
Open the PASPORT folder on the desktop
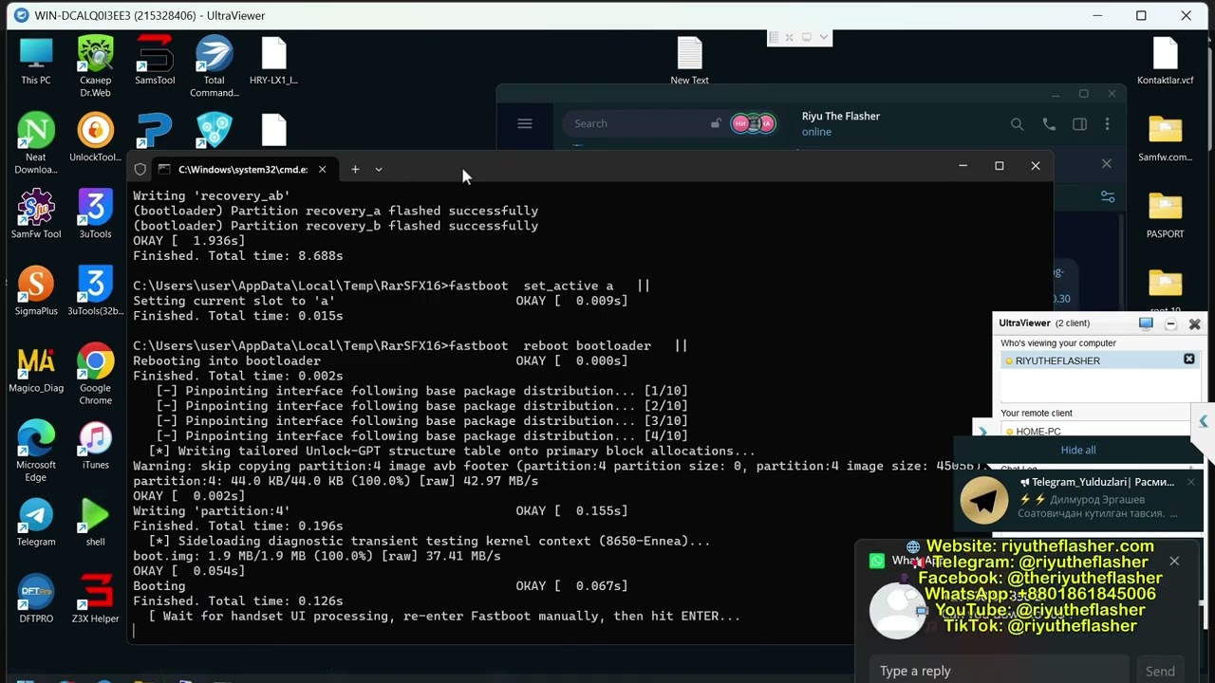1165,214
